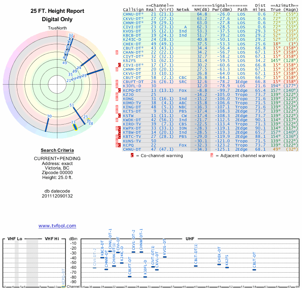Screen dimensions: 302x290
Task: Click the db datecode value 201112090132
Action: click(x=57, y=196)
